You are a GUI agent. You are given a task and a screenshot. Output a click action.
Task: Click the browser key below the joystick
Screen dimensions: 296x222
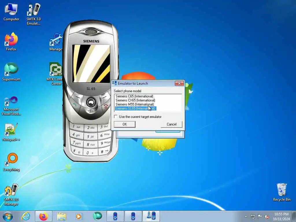[90, 111]
